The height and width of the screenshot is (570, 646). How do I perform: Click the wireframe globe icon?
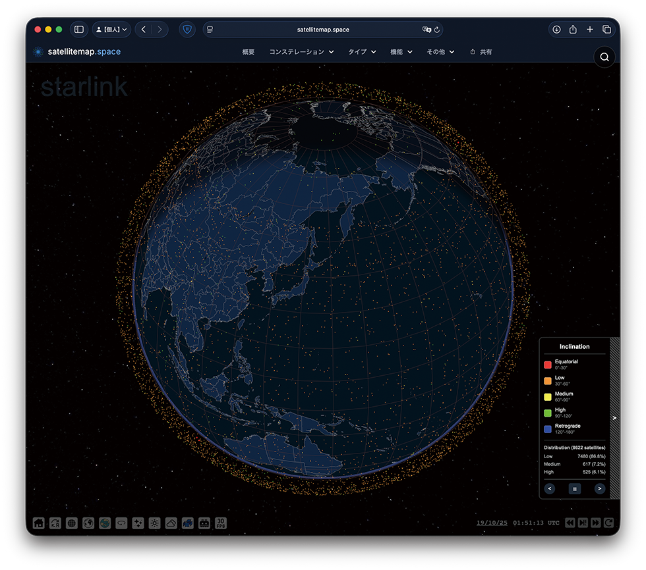coord(72,523)
